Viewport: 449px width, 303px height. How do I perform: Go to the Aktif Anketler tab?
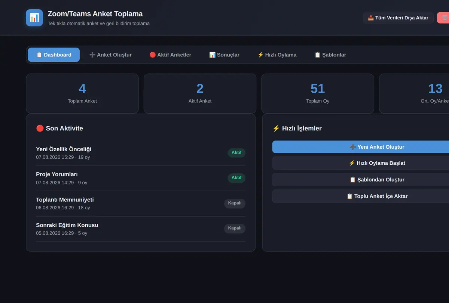click(170, 55)
